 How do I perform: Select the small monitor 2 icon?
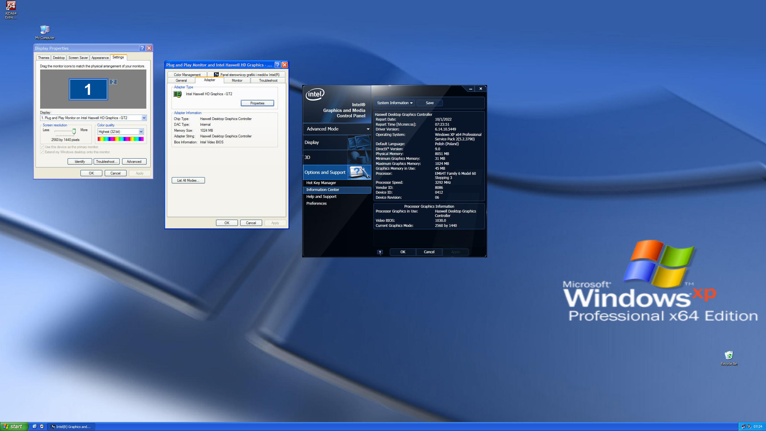click(113, 82)
